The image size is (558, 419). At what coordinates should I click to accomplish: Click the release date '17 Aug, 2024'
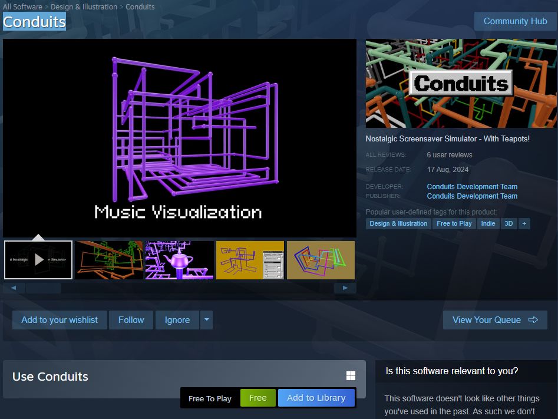(448, 170)
